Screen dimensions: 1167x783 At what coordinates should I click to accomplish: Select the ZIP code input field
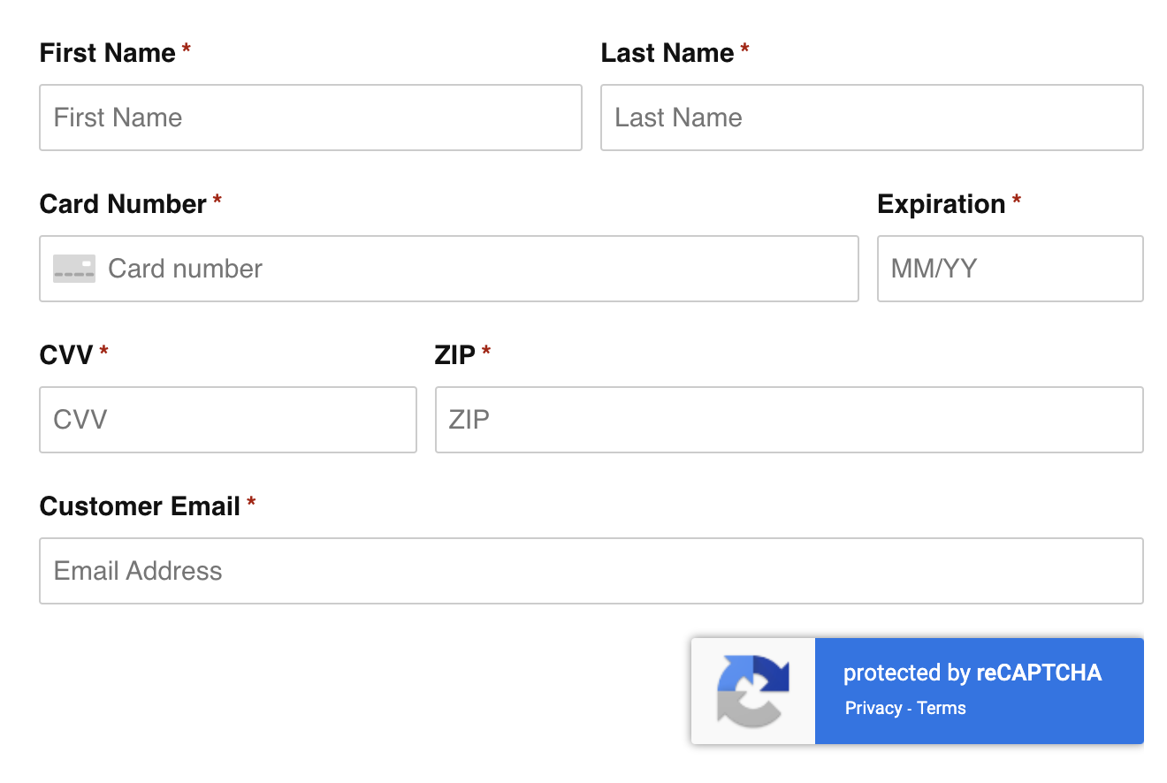pyautogui.click(x=789, y=420)
